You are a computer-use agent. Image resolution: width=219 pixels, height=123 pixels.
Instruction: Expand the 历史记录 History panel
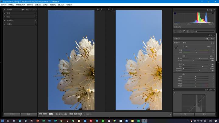(5, 21)
